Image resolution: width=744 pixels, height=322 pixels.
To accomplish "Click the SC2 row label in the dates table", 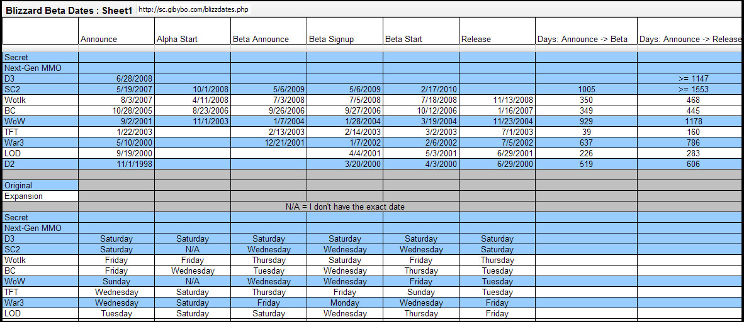I will tap(12, 90).
